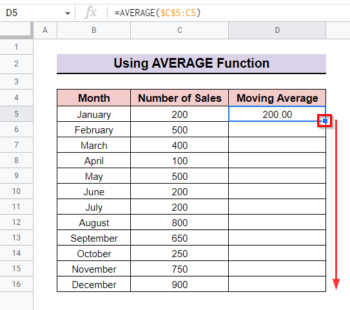Select row 14 header
The height and width of the screenshot is (310, 350).
tap(16, 253)
